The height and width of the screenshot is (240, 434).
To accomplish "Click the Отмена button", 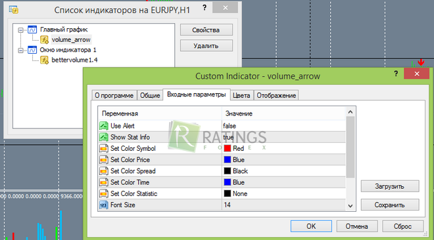I will 357,226.
